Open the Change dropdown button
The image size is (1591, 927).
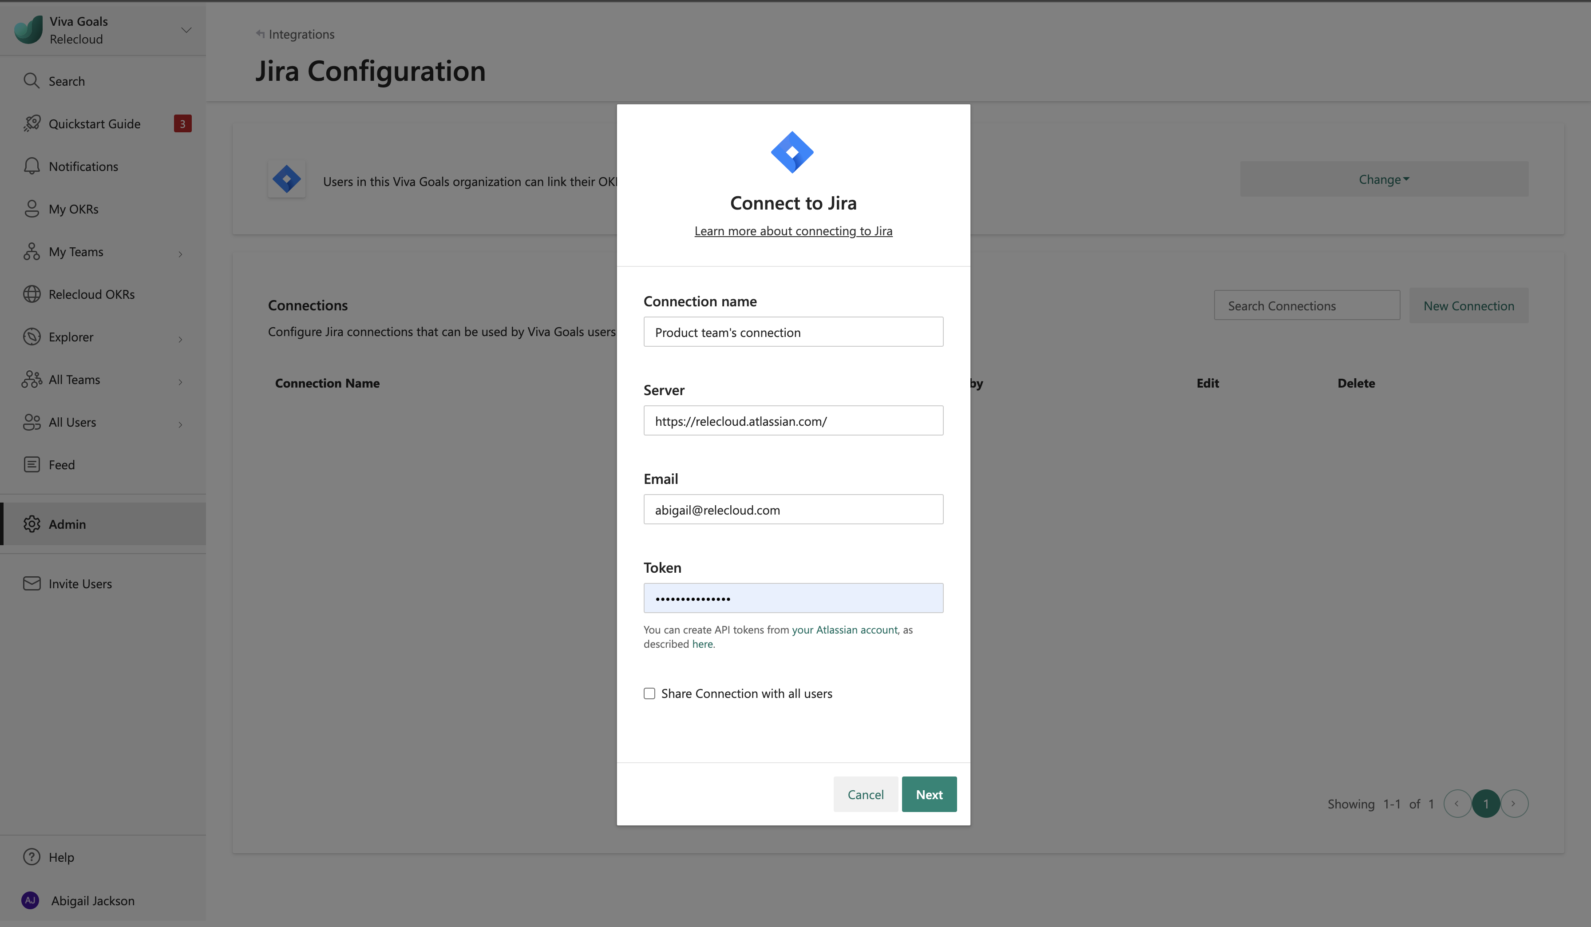(x=1384, y=179)
